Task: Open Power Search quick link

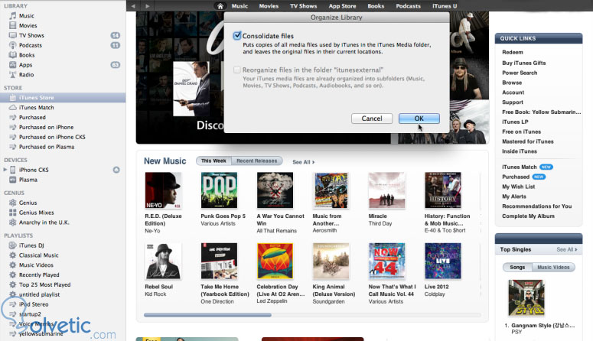Action: (520, 73)
